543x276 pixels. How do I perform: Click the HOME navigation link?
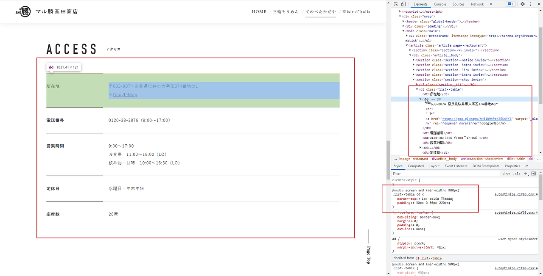(259, 11)
